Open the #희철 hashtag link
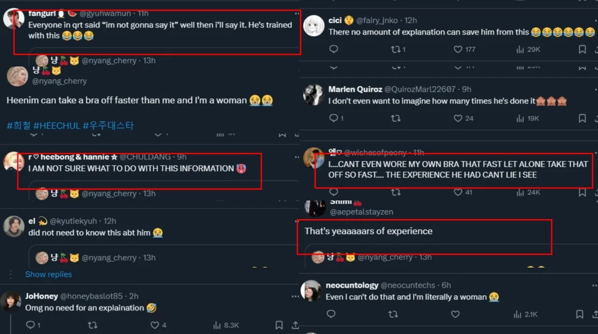The image size is (598, 334). pos(18,126)
